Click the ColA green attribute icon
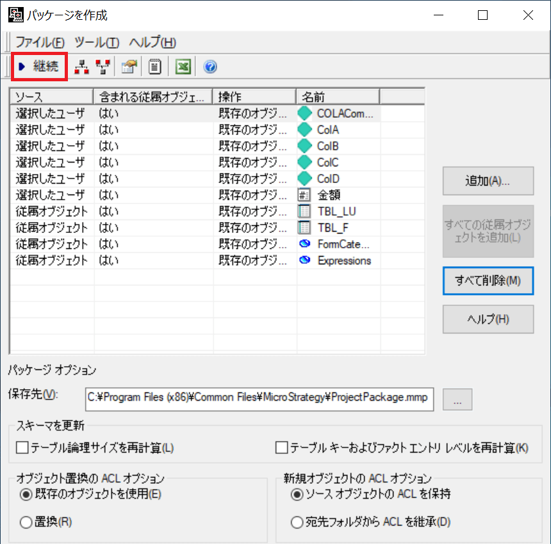Viewport: 551px width, 544px height. 304,129
